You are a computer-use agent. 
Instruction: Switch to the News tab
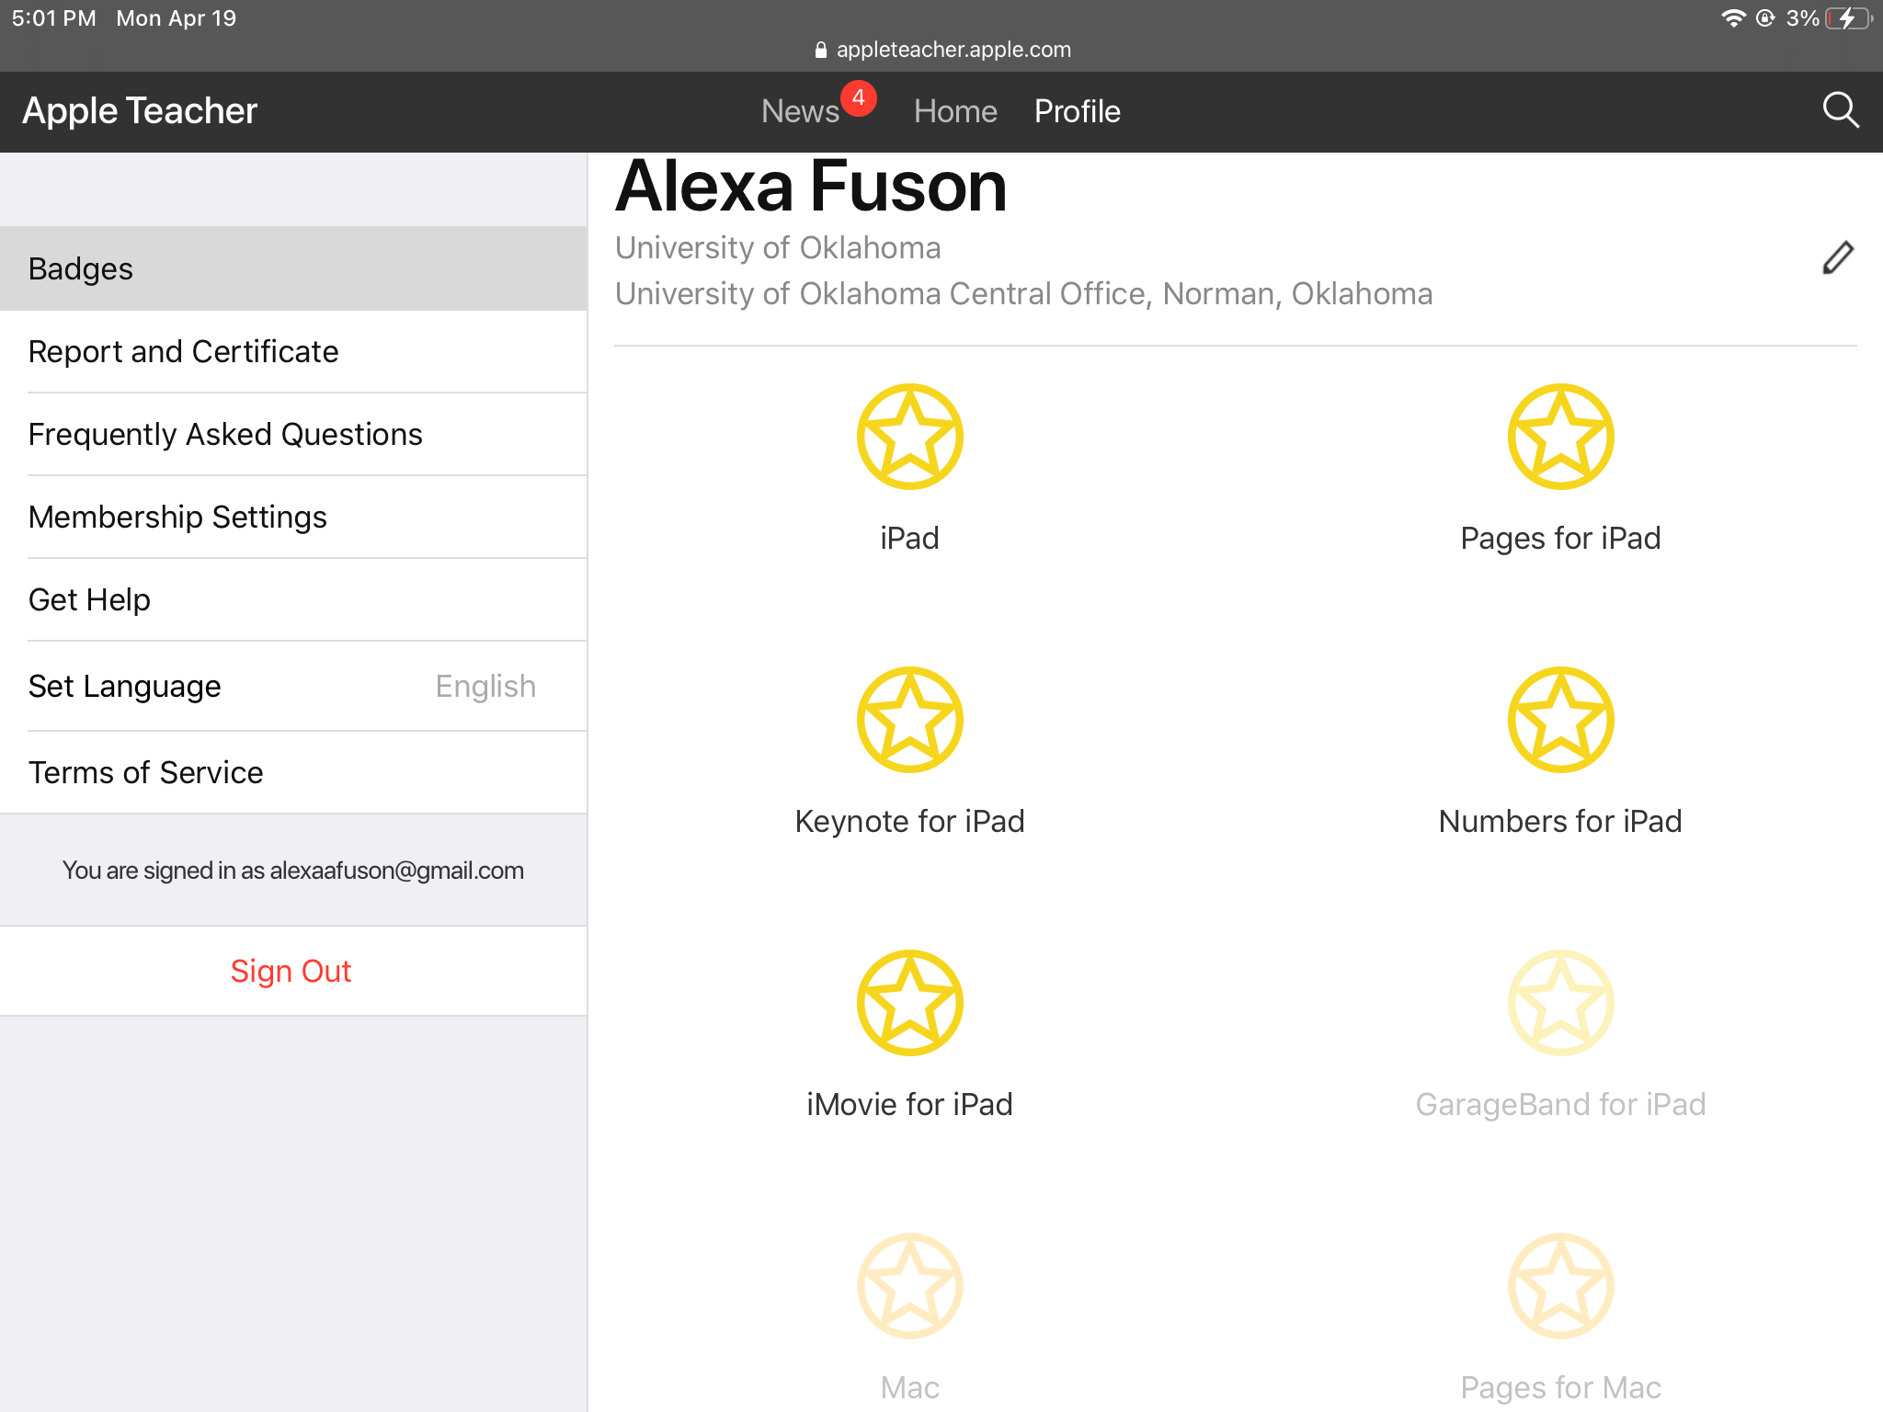(x=800, y=111)
